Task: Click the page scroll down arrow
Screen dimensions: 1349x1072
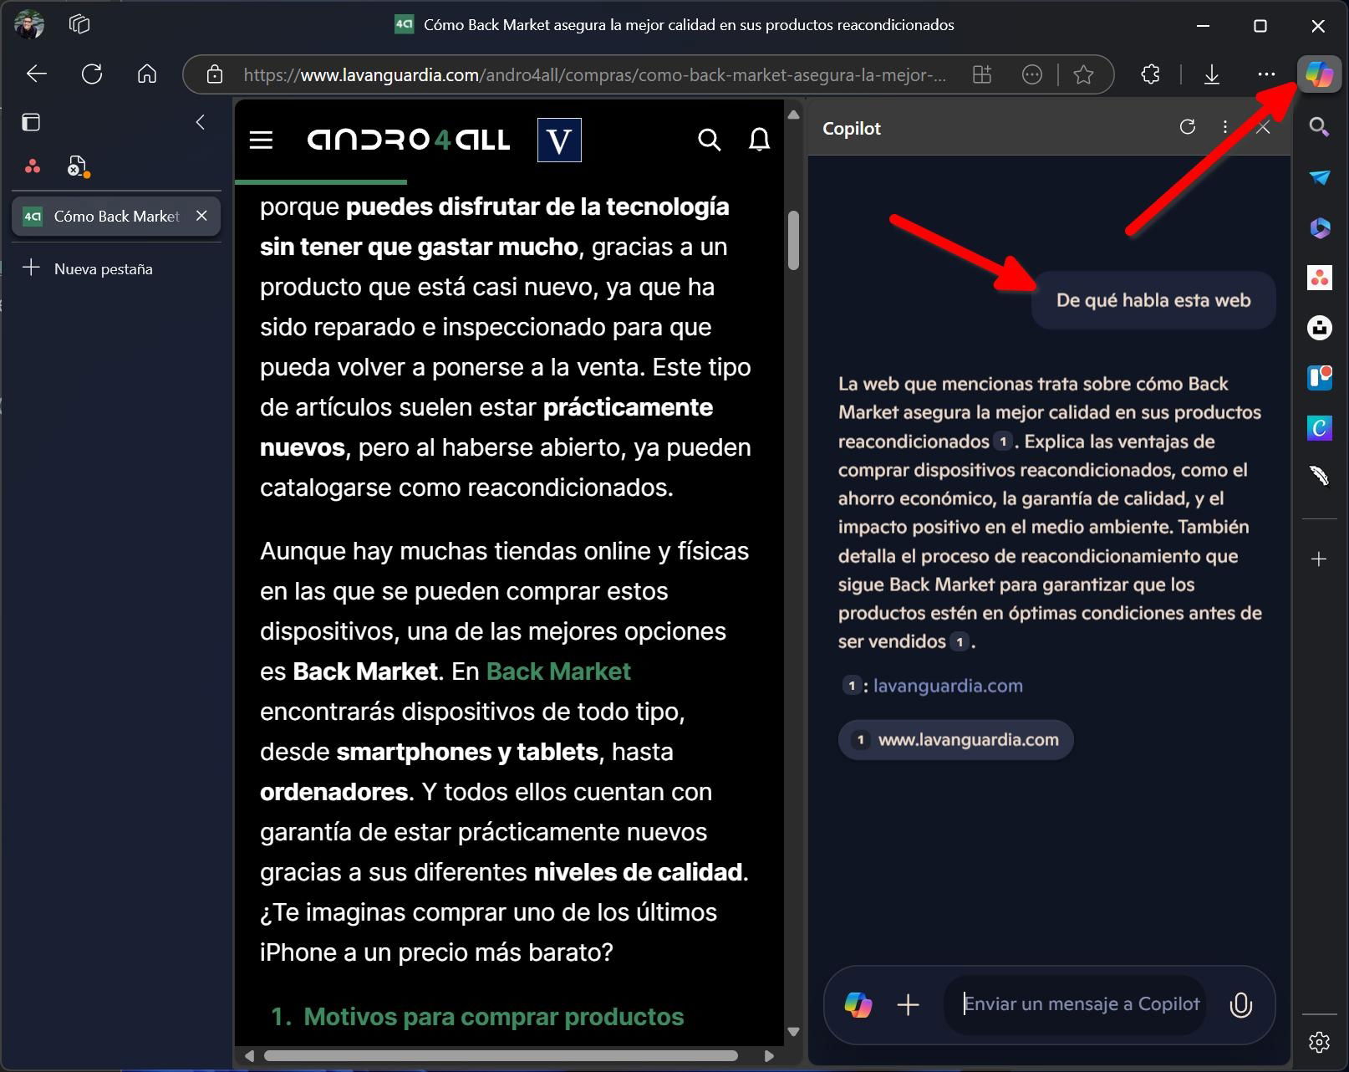Action: point(793,1032)
